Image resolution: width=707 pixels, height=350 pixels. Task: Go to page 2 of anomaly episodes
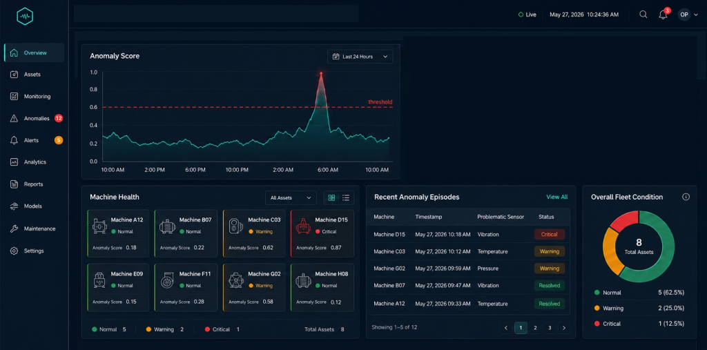(x=535, y=328)
